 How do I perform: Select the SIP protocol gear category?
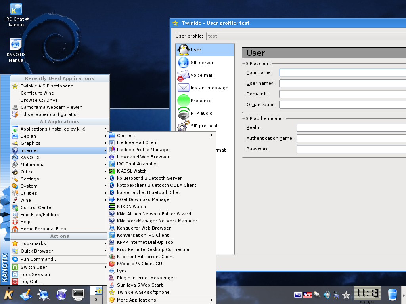click(x=205, y=126)
